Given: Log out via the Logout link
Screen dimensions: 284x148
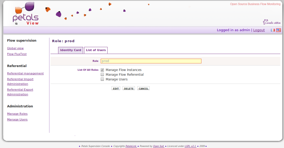Looking at the screenshot, I should pos(259,30).
